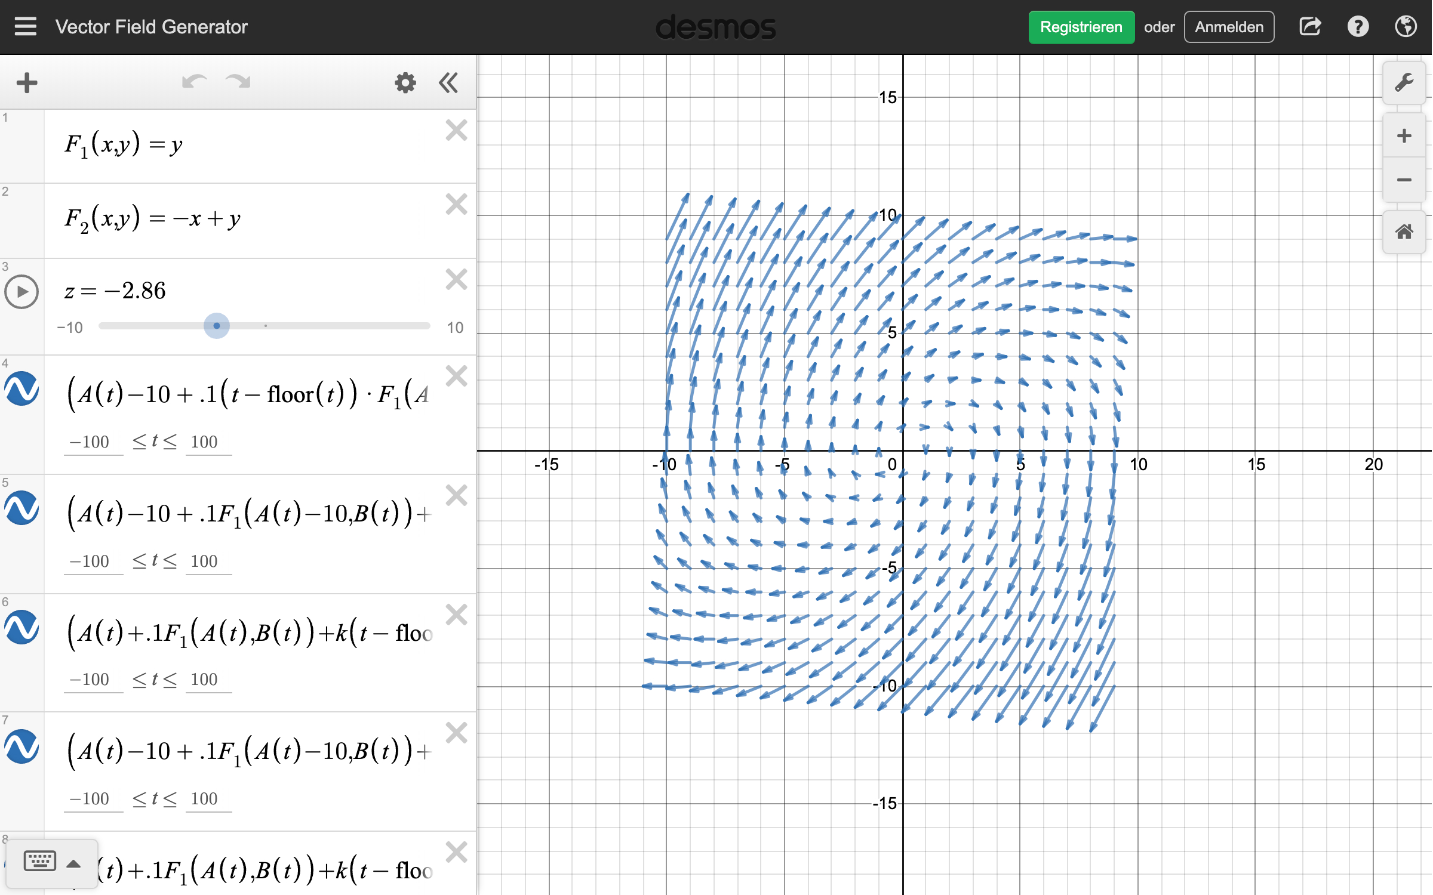1433x895 pixels.
Task: Click the Registrieren button
Action: [x=1081, y=27]
